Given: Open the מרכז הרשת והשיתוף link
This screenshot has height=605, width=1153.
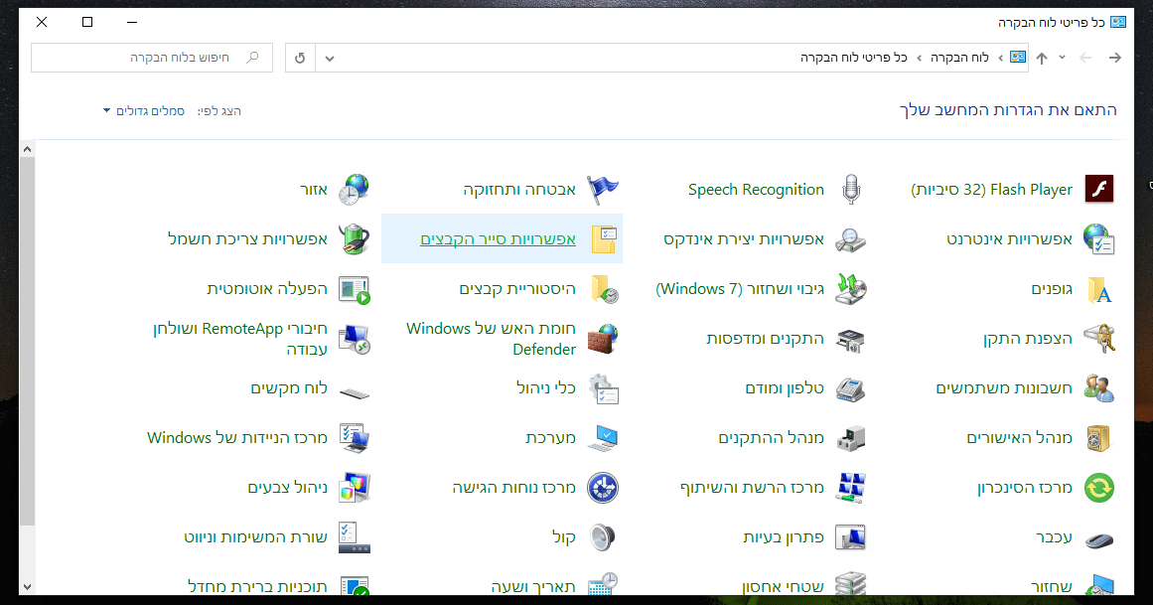Looking at the screenshot, I should pyautogui.click(x=752, y=487).
